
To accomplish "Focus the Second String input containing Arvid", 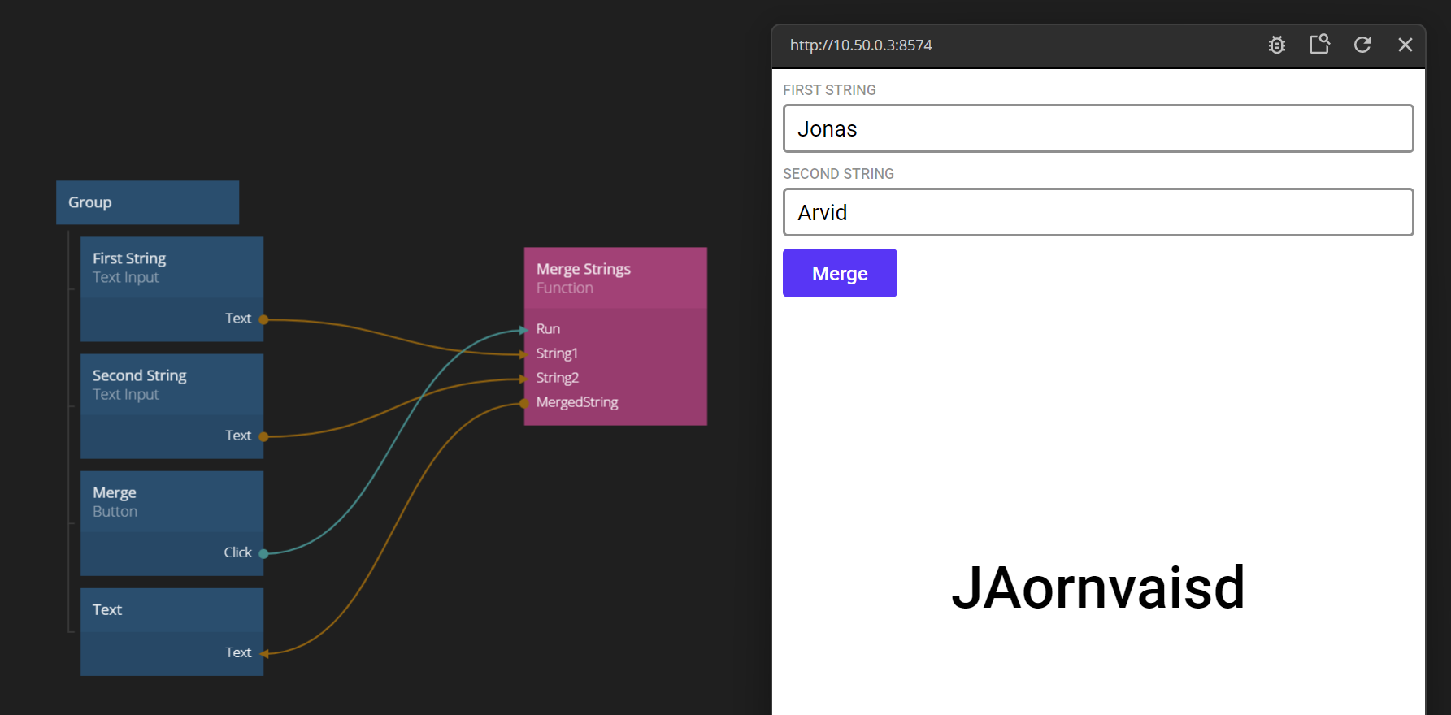I will (x=1097, y=212).
